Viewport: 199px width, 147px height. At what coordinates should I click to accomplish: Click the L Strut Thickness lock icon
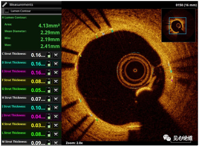point(49,134)
